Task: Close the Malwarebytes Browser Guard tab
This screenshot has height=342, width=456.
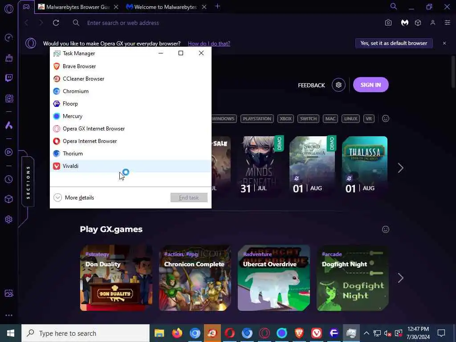Action: 116,7
